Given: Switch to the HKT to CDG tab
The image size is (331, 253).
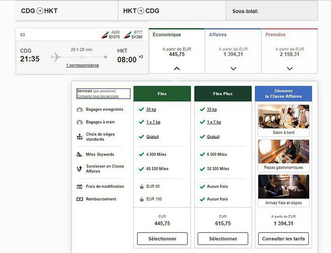Looking at the screenshot, I should click(172, 11).
